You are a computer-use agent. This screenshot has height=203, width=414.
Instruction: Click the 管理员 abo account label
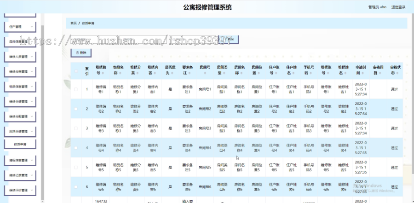pyautogui.click(x=377, y=7)
